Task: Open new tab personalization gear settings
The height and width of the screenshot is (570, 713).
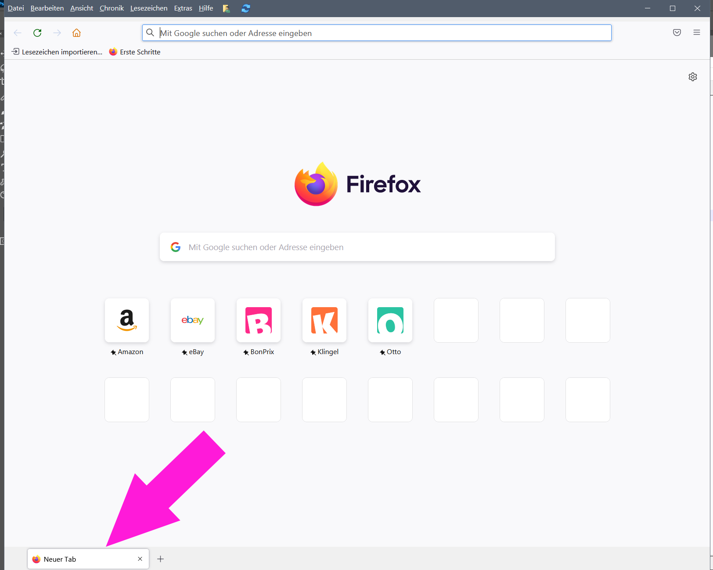Action: pyautogui.click(x=693, y=77)
